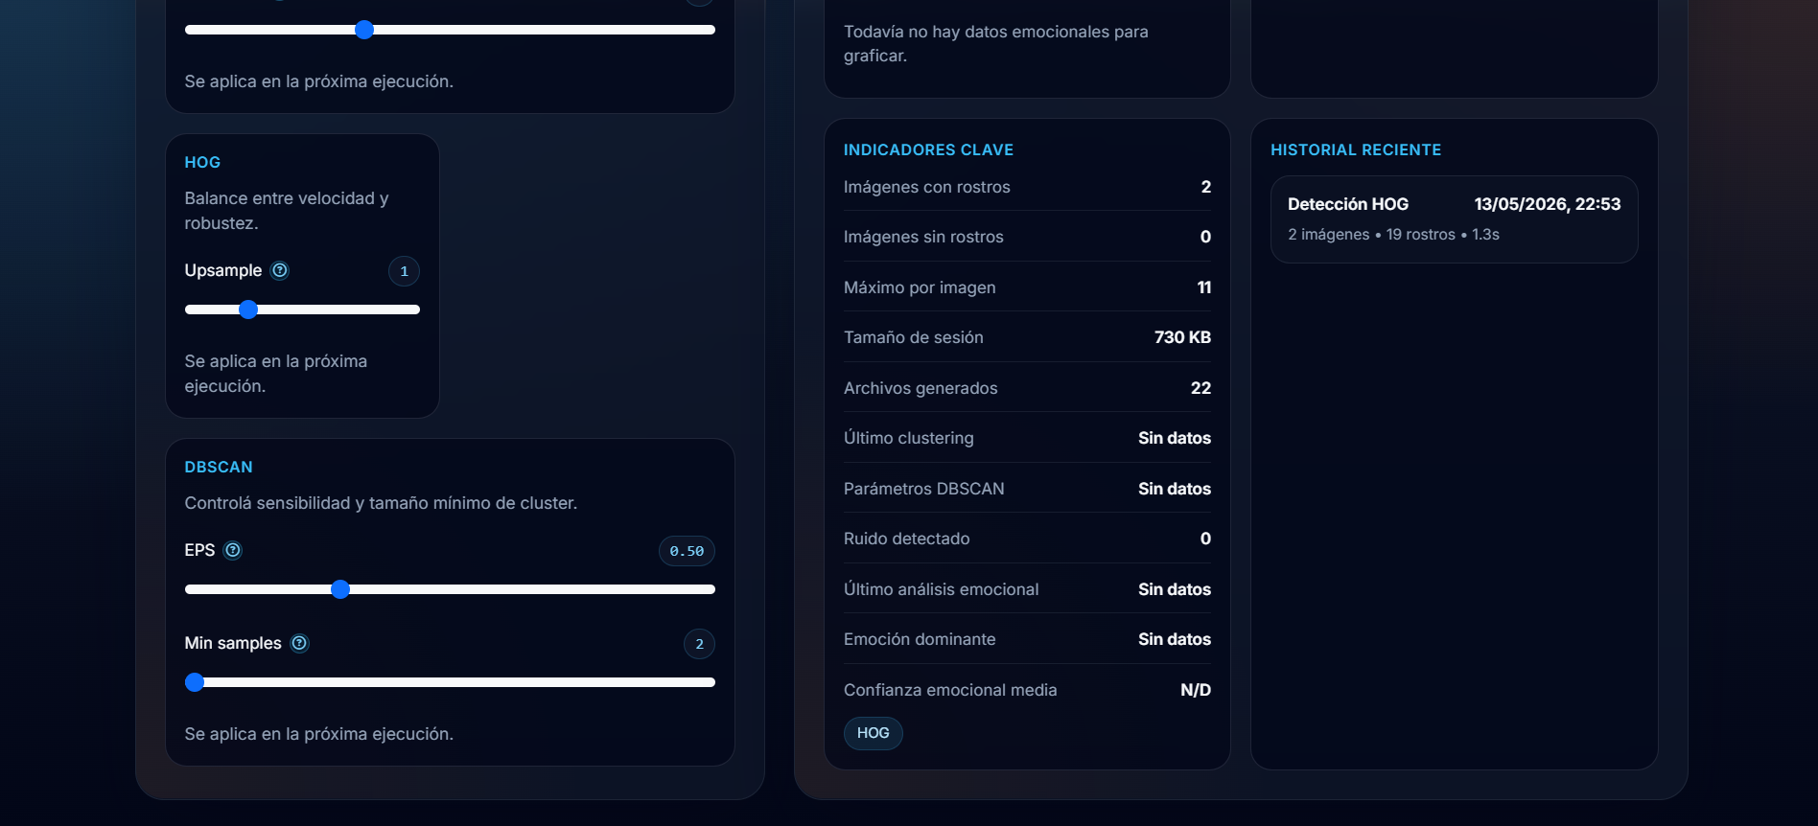Open the Upsample help icon
Viewport: 1818px width, 826px height.
pos(280,270)
